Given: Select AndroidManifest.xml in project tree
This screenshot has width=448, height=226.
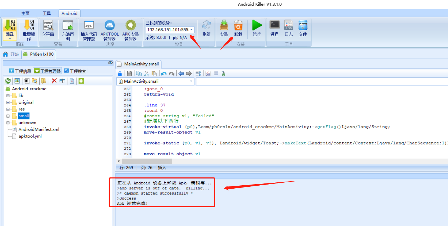Looking at the screenshot, I should pyautogui.click(x=39, y=130).
